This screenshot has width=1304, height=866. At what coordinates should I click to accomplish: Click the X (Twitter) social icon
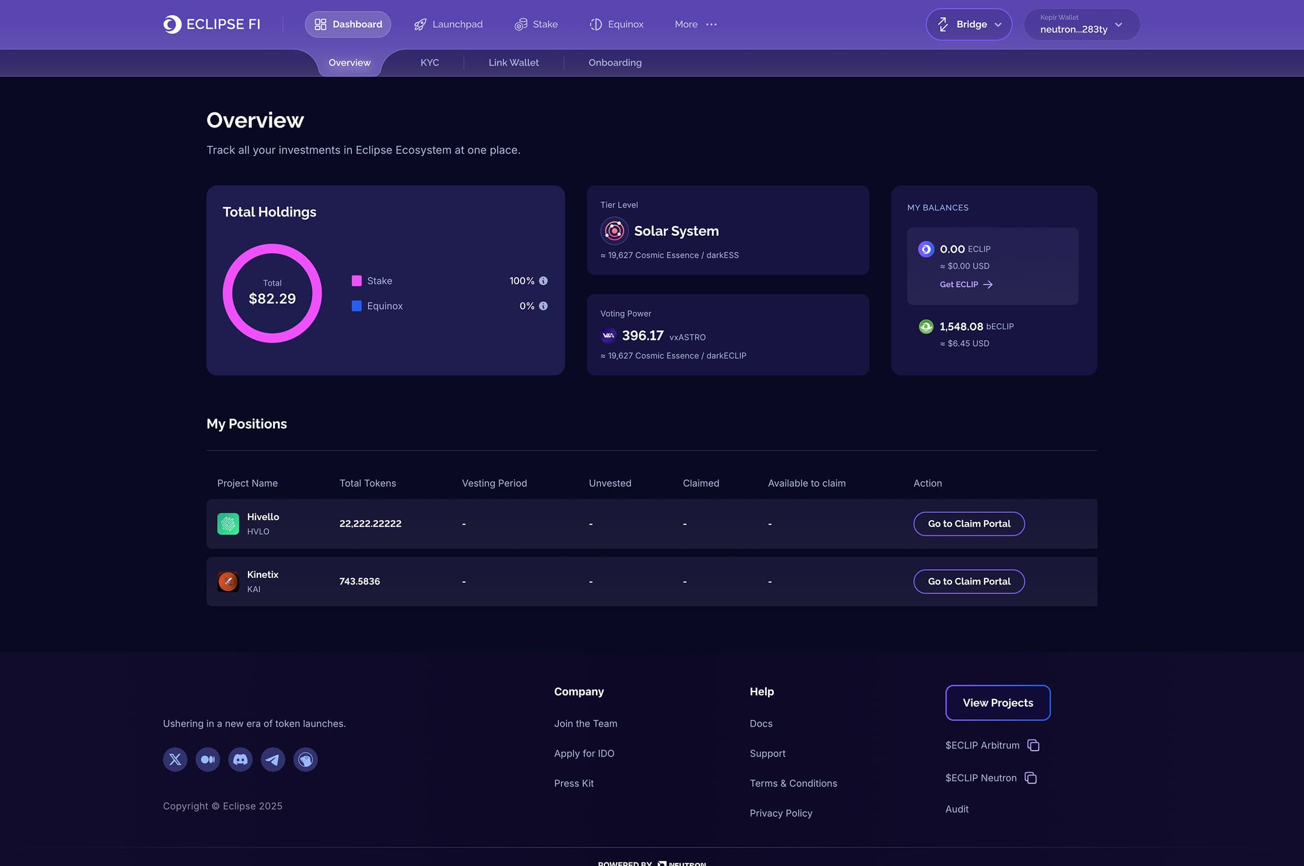[175, 760]
